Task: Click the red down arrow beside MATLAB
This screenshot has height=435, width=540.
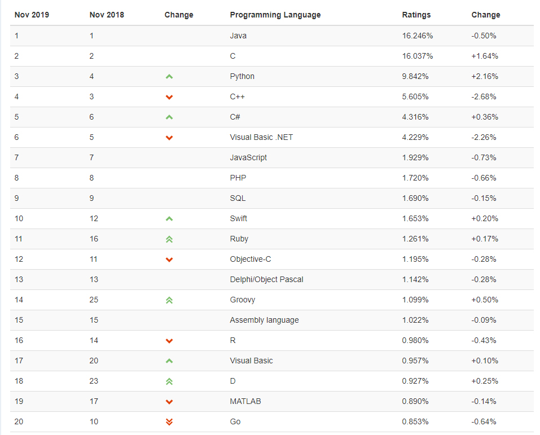Action: pos(169,402)
